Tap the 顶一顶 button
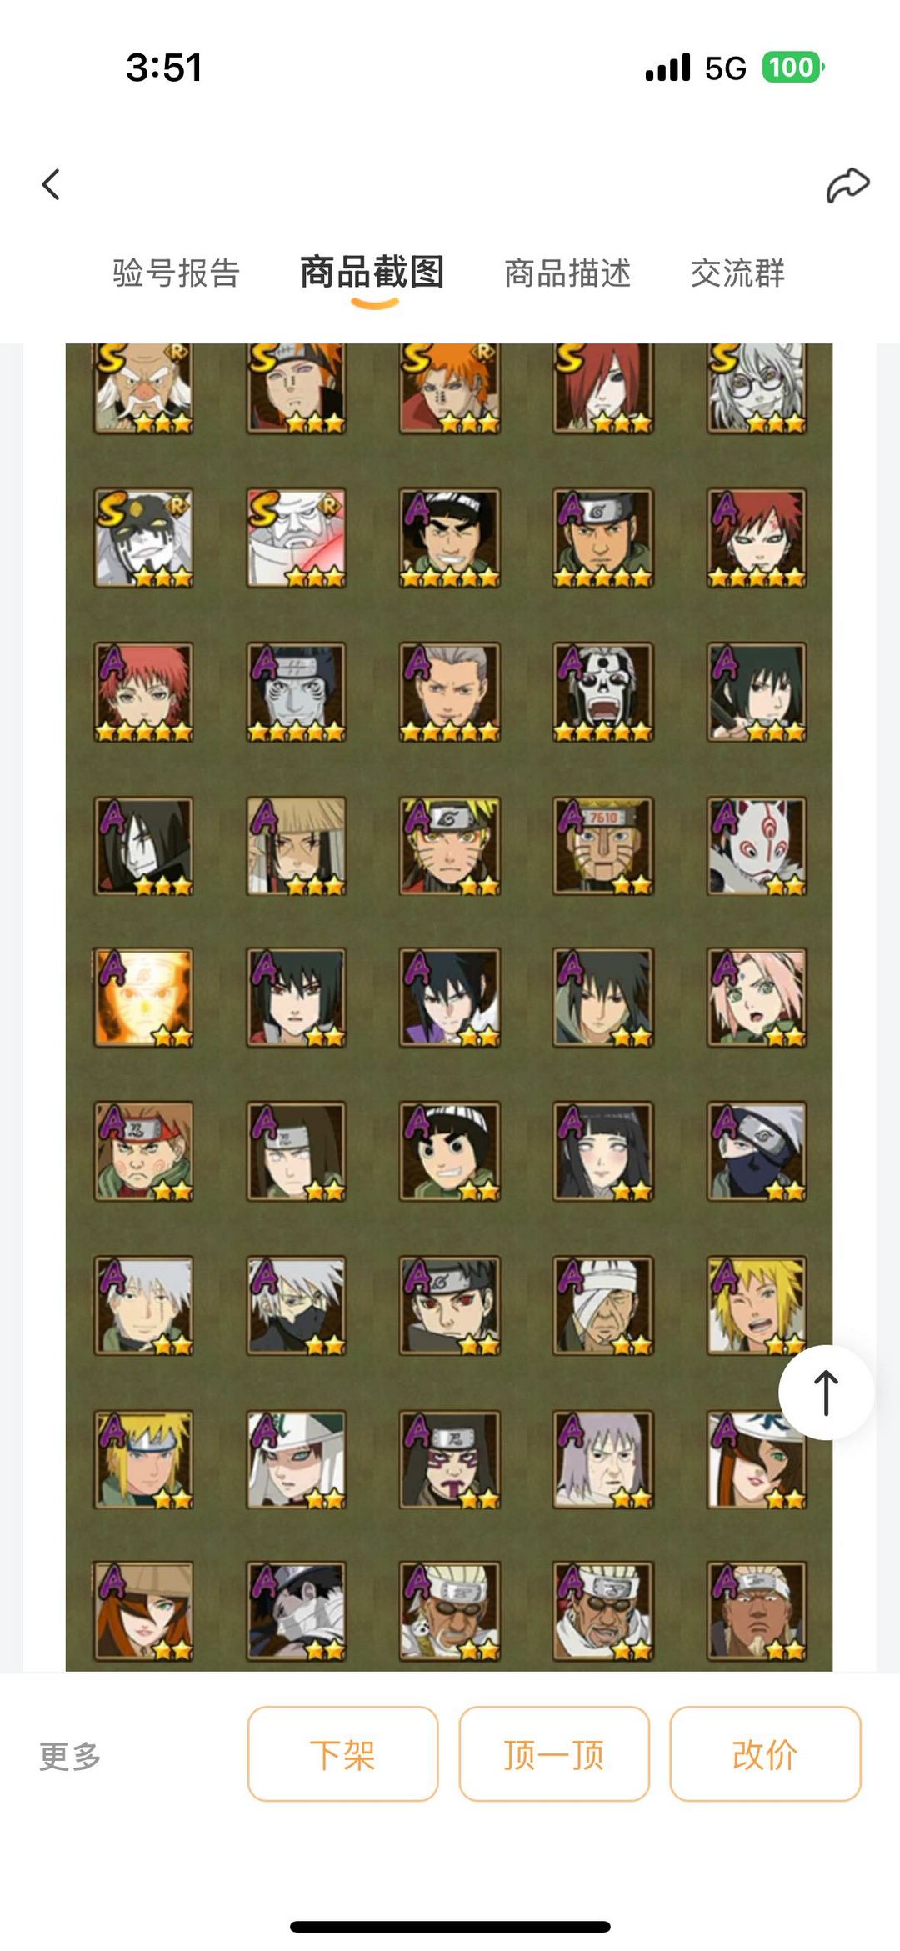This screenshot has width=900, height=1951. (x=554, y=1754)
